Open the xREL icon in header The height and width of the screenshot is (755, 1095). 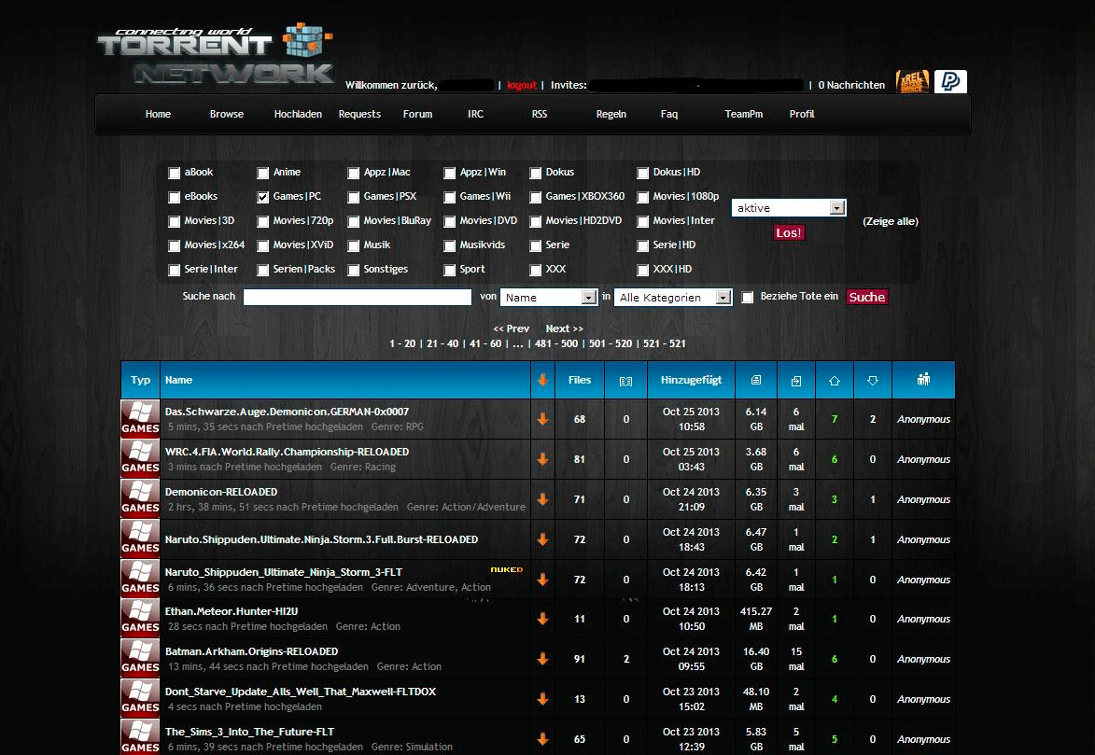(912, 82)
